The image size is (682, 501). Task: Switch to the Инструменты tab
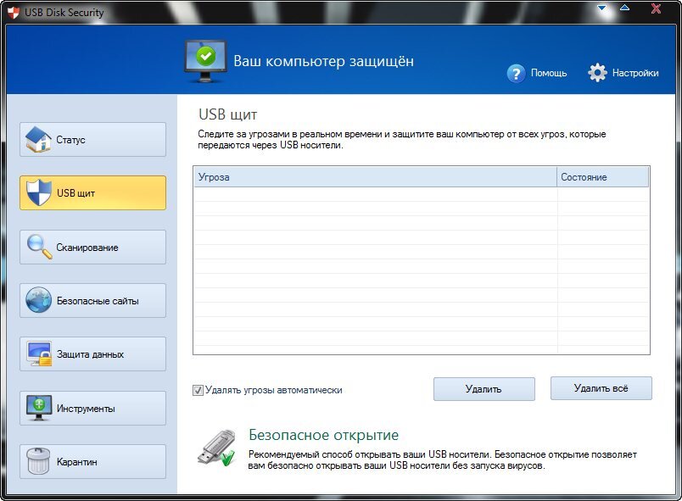tap(92, 409)
